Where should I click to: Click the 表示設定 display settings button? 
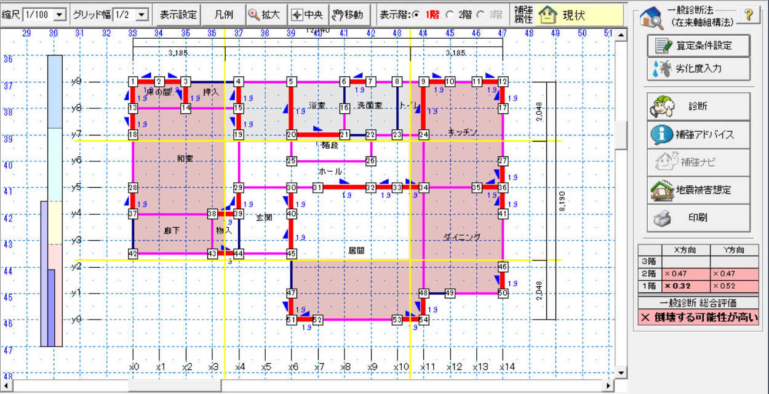pos(178,14)
